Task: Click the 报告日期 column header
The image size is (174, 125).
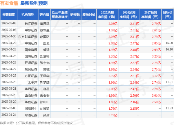Action: tap(9, 14)
